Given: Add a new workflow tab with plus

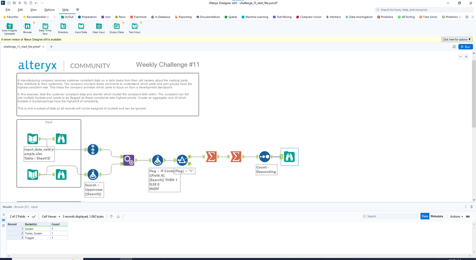Looking at the screenshot, I should click(x=52, y=47).
